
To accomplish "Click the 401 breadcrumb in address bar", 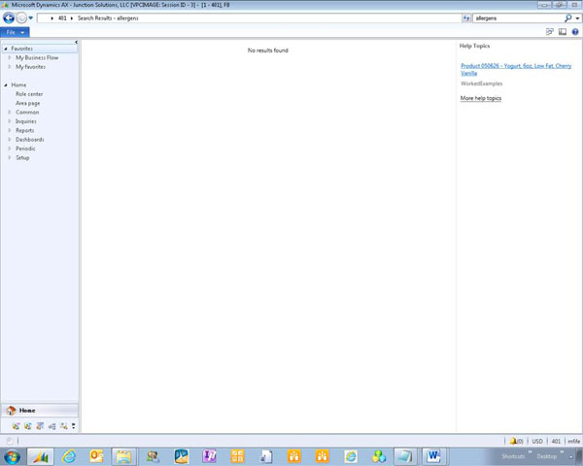I will tap(62, 17).
